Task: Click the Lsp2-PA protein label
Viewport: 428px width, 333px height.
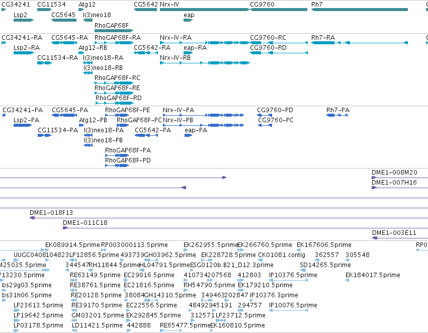Action: [x=26, y=120]
